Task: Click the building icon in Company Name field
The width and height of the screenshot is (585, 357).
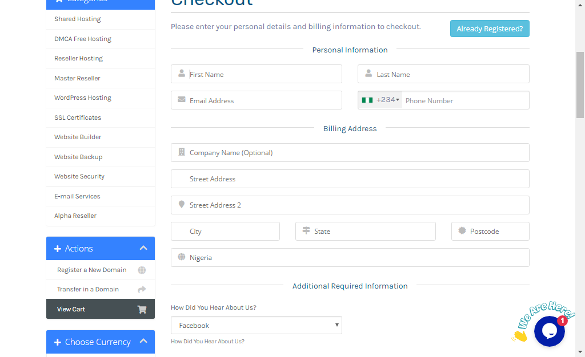Action: 182,152
